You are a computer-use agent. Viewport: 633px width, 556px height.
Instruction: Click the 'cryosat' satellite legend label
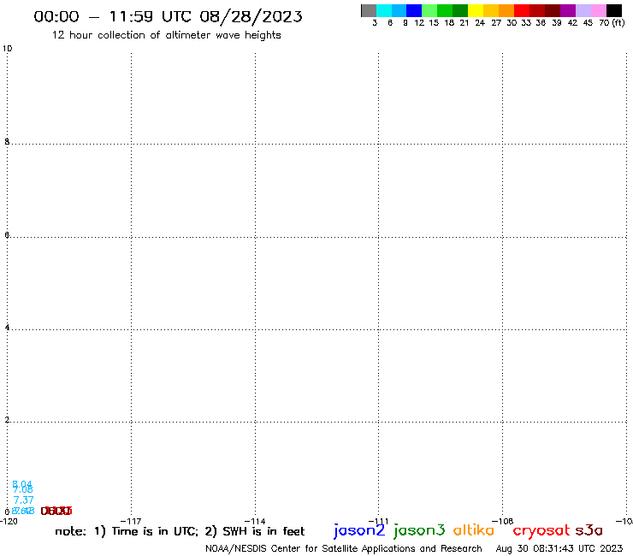coord(541,531)
